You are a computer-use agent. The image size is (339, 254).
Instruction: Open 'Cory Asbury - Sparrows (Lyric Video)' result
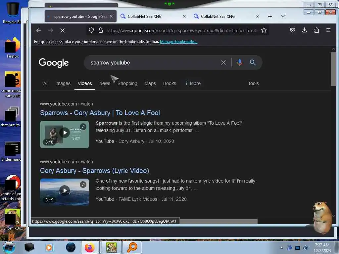(x=94, y=171)
